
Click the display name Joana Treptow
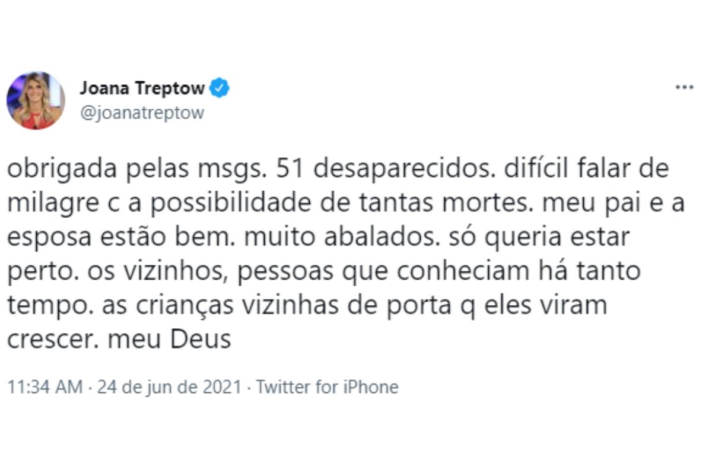pos(142,88)
